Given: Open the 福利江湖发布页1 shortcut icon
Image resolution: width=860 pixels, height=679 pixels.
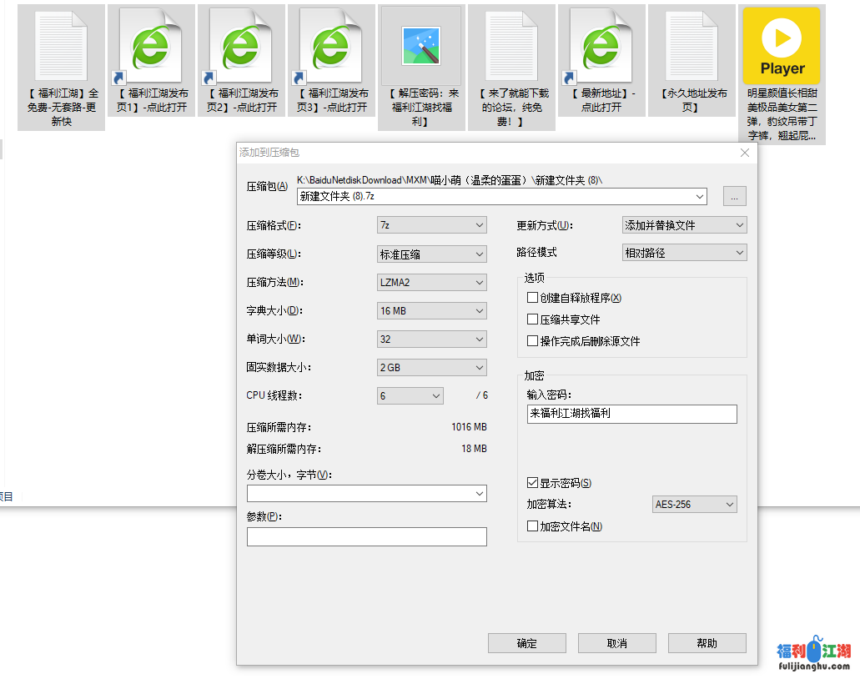Looking at the screenshot, I should point(151,46).
